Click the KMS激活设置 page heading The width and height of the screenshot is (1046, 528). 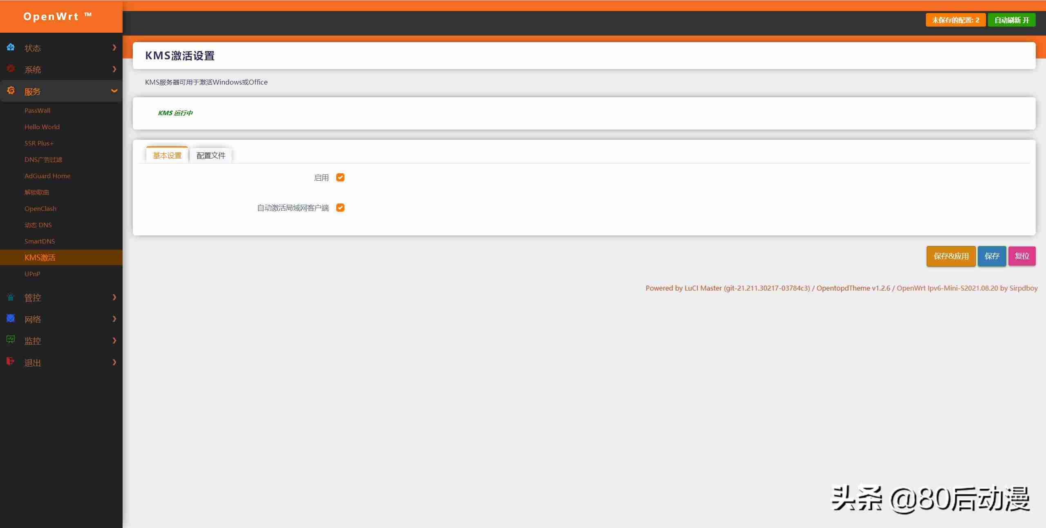(180, 56)
